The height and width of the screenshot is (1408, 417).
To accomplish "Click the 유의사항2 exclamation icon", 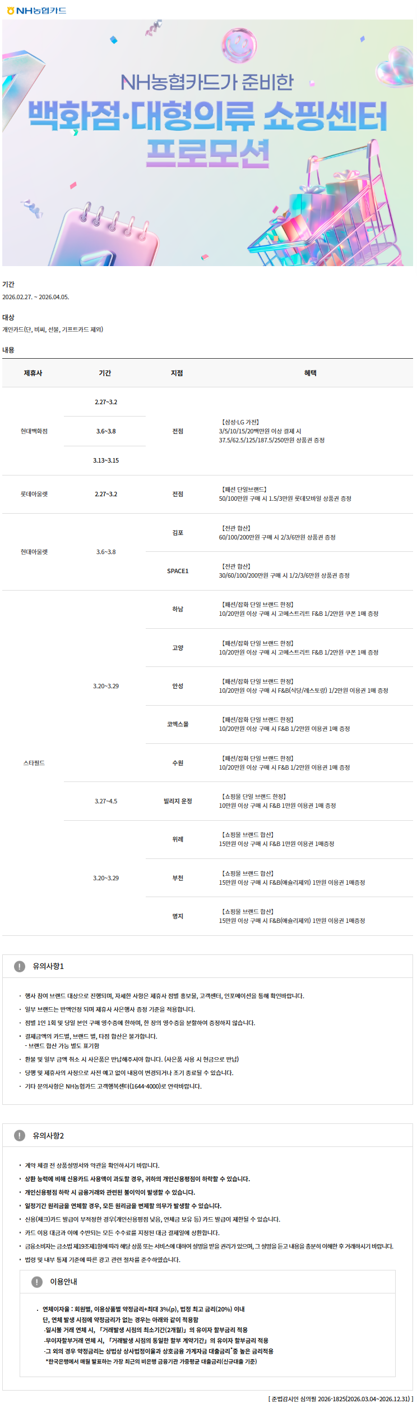I will click(x=20, y=1136).
